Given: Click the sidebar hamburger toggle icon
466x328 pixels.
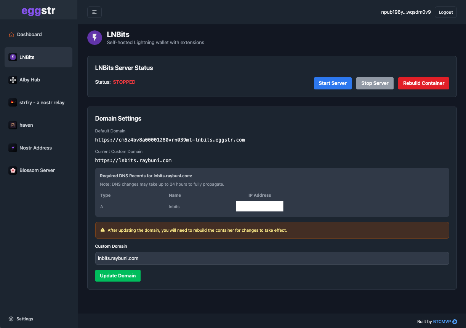Looking at the screenshot, I should coord(94,12).
